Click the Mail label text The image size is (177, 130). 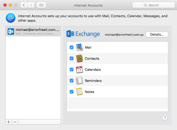[x=88, y=47]
